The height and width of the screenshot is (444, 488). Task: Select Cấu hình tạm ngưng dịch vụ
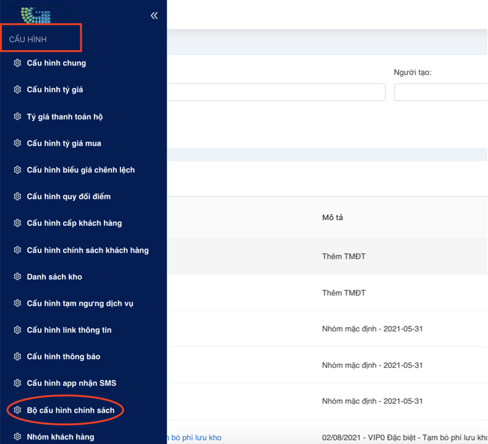click(x=80, y=304)
